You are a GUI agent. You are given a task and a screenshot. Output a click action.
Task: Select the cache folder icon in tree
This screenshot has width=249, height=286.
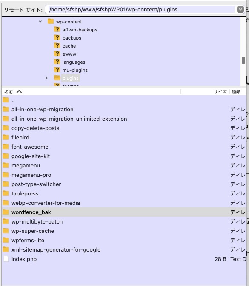57,45
